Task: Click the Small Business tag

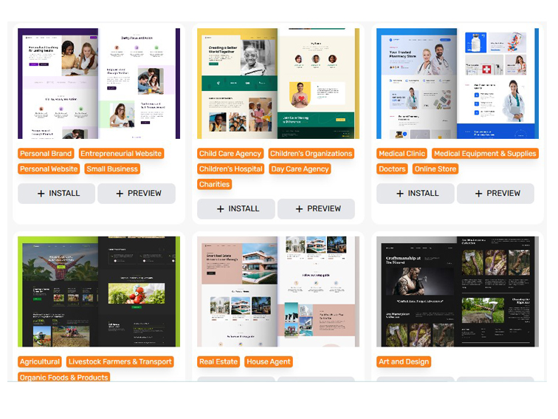Action: click(x=112, y=169)
